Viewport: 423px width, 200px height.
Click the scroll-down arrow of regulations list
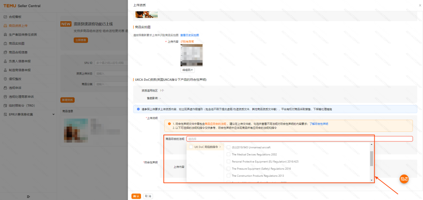click(x=372, y=180)
